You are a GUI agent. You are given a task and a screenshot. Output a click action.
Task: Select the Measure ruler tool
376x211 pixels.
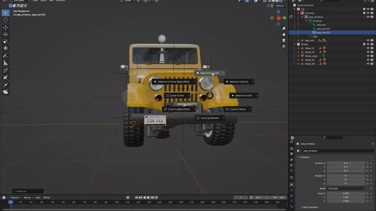[x=5, y=63]
